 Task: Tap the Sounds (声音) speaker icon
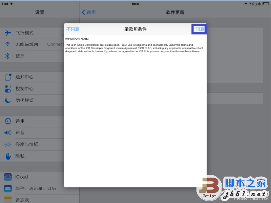[7, 133]
